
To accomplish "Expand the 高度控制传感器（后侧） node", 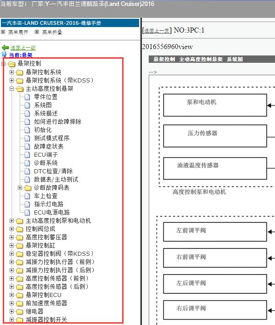I will (x=11, y=286).
